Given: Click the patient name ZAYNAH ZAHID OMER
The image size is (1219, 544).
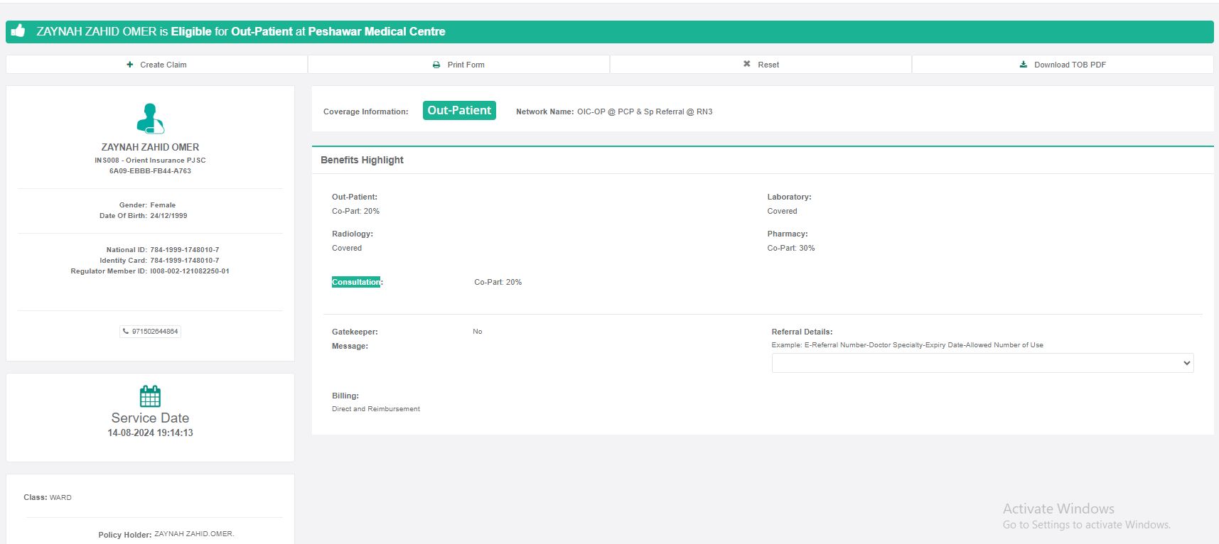Looking at the screenshot, I should 150,147.
